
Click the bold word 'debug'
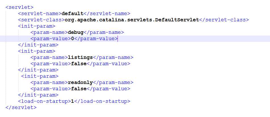click(x=76, y=32)
